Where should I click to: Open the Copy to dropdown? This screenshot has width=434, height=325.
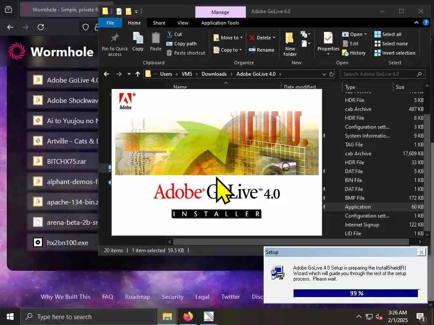pos(228,50)
